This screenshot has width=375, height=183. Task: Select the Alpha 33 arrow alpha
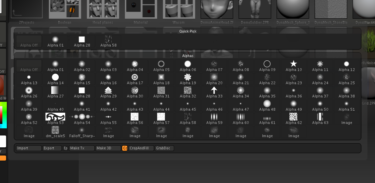click(214, 92)
